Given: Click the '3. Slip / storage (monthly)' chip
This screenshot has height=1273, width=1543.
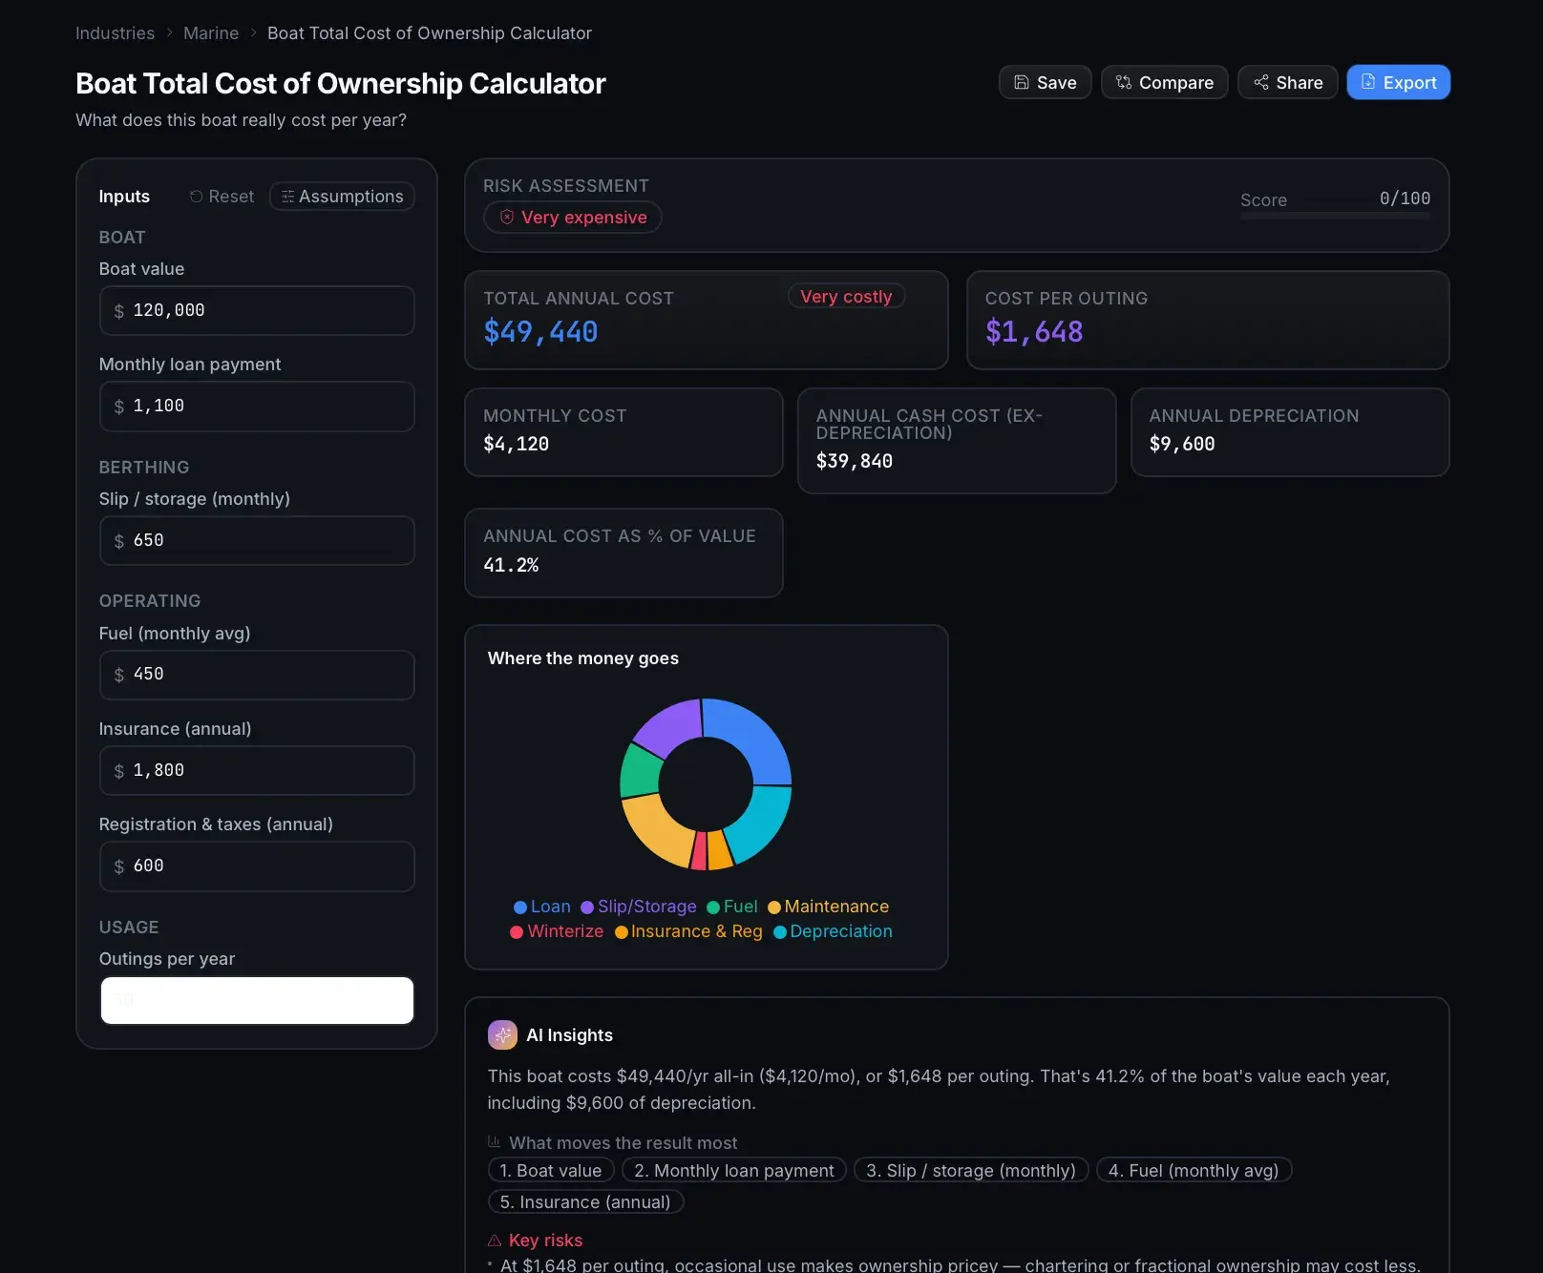Looking at the screenshot, I should [x=971, y=1170].
